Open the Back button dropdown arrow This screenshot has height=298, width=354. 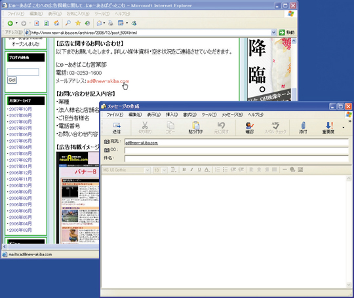pos(16,23)
